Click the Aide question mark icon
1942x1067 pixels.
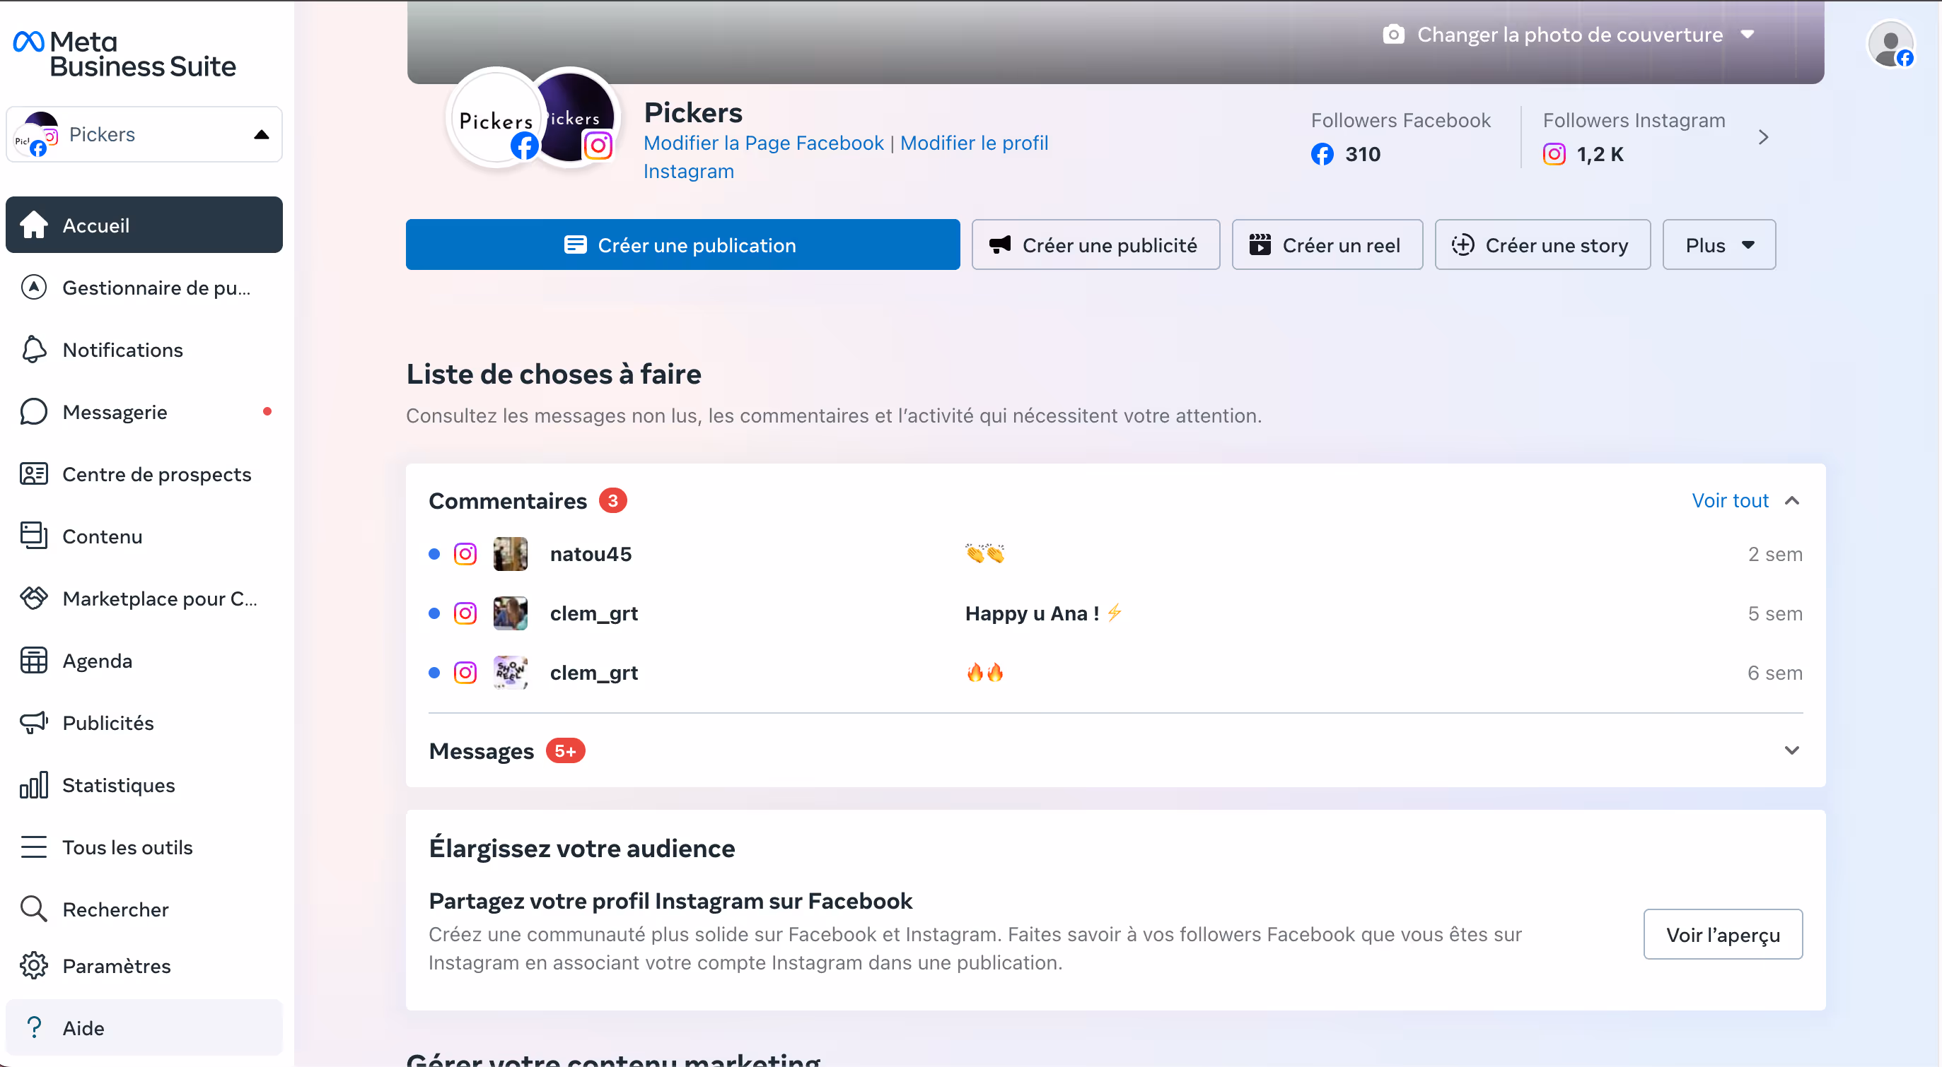(34, 1028)
